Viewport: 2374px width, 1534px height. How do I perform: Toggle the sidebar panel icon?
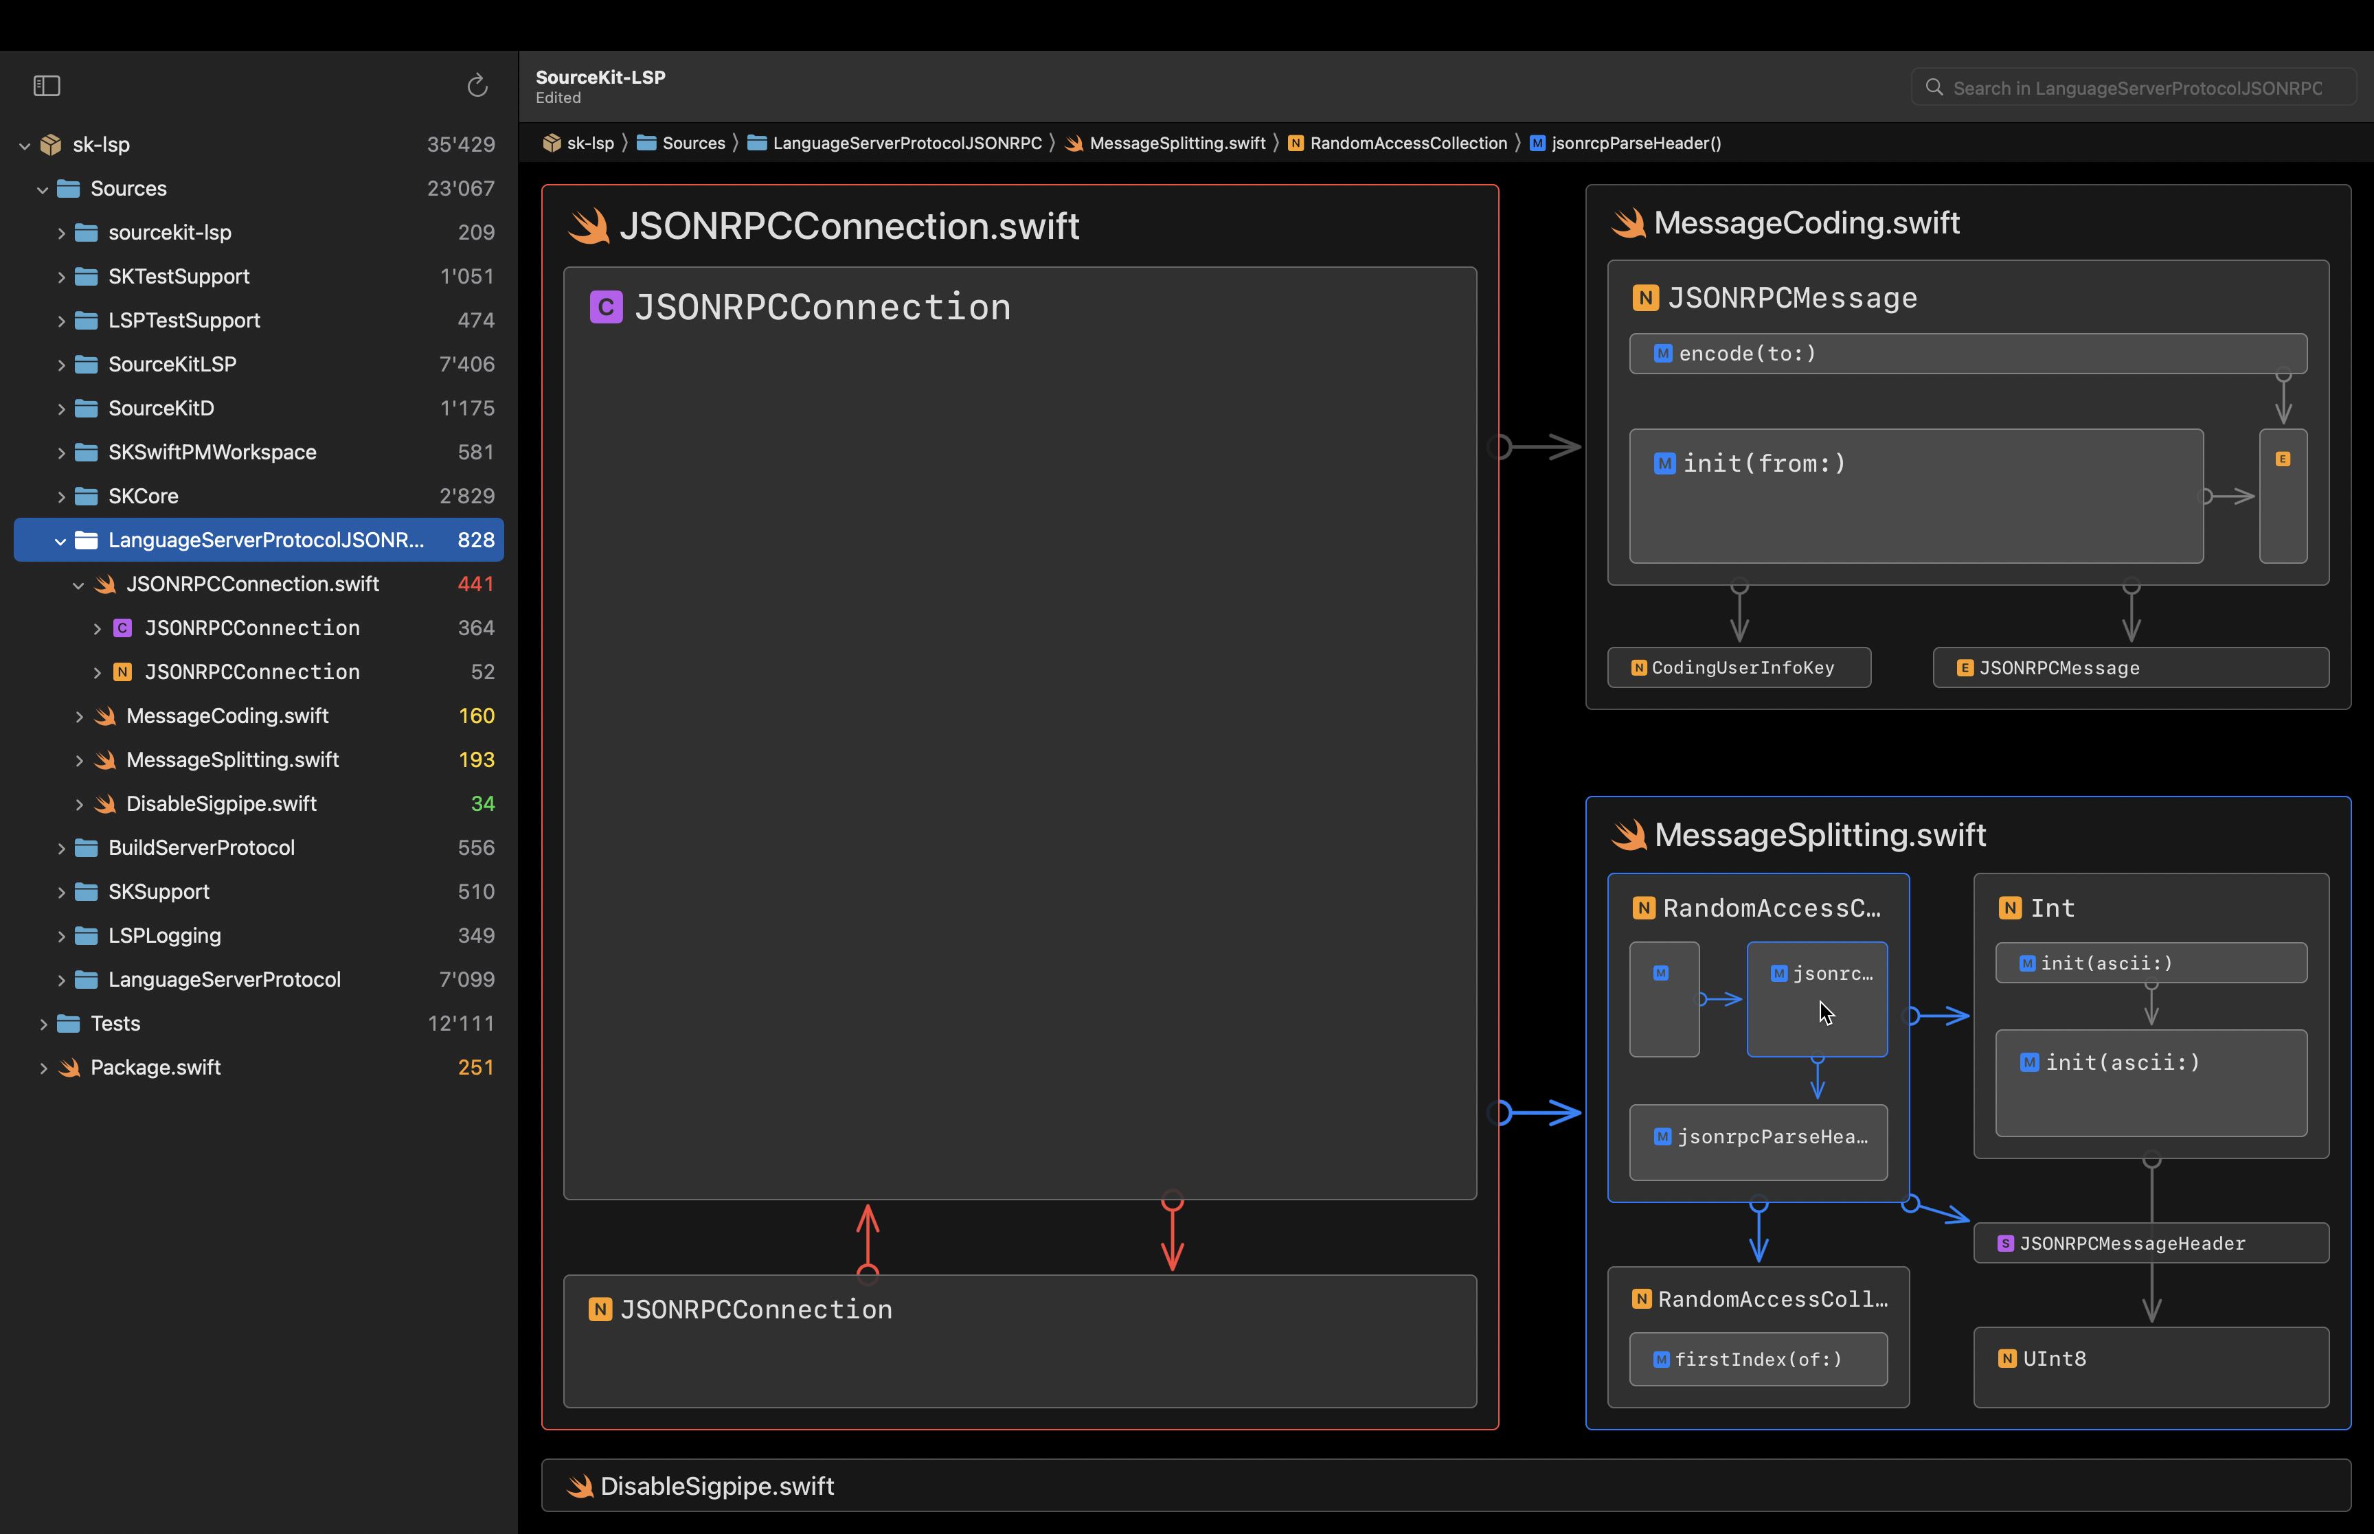click(x=47, y=86)
